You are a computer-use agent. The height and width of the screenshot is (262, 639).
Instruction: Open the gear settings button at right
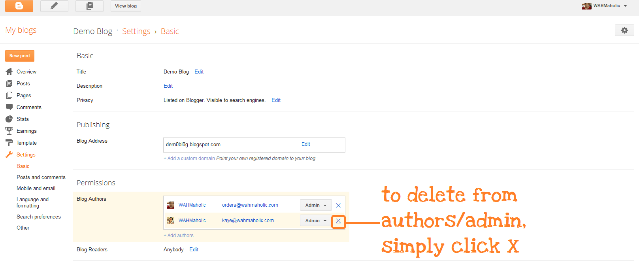click(624, 30)
